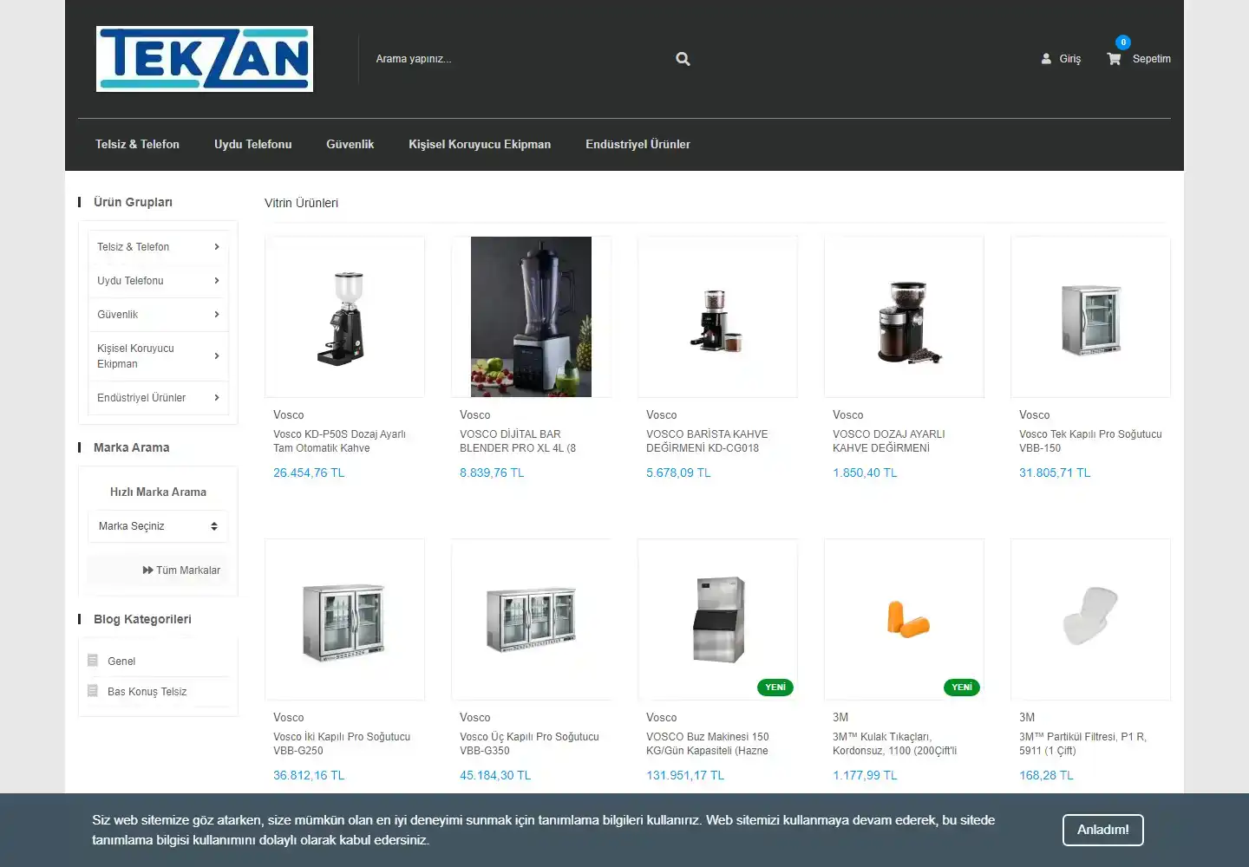Click the 26.454,76 TL price
The height and width of the screenshot is (867, 1249).
pyautogui.click(x=309, y=473)
